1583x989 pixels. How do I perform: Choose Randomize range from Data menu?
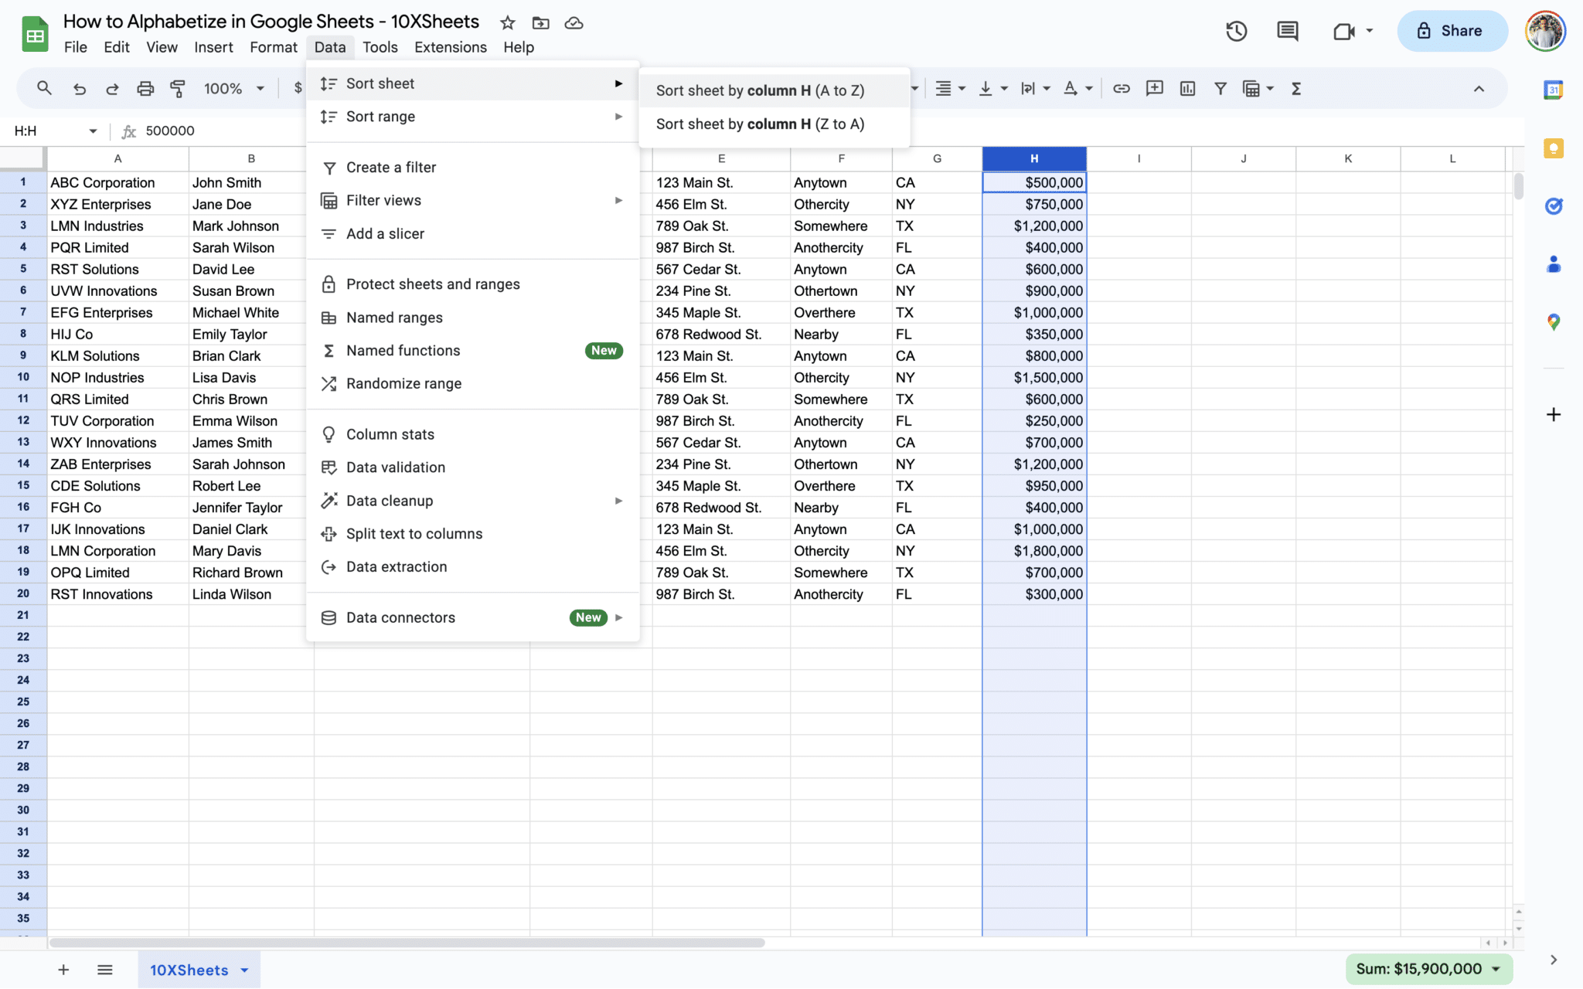[x=403, y=384]
